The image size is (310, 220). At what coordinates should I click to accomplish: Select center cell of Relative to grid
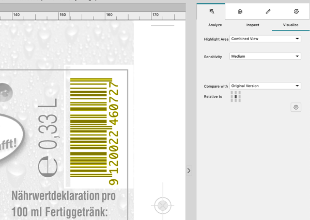(x=236, y=96)
